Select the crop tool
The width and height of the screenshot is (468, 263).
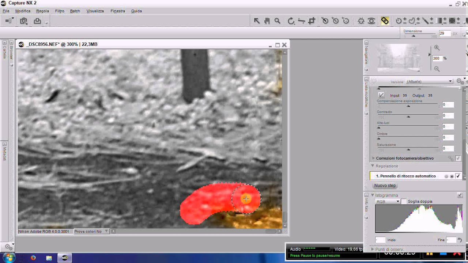[x=312, y=21]
